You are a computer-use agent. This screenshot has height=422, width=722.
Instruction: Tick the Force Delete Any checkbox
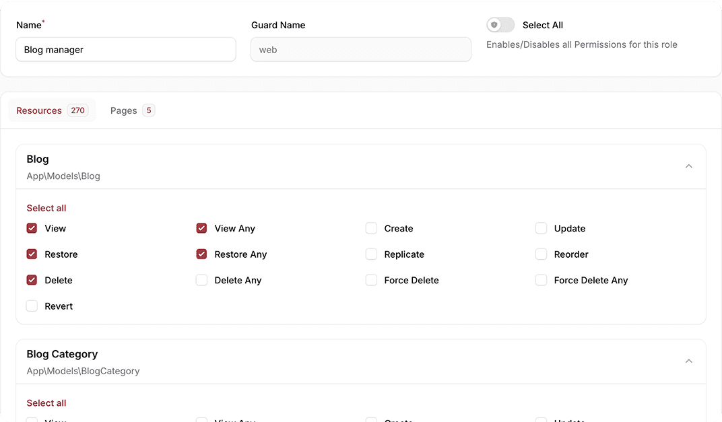pyautogui.click(x=541, y=280)
